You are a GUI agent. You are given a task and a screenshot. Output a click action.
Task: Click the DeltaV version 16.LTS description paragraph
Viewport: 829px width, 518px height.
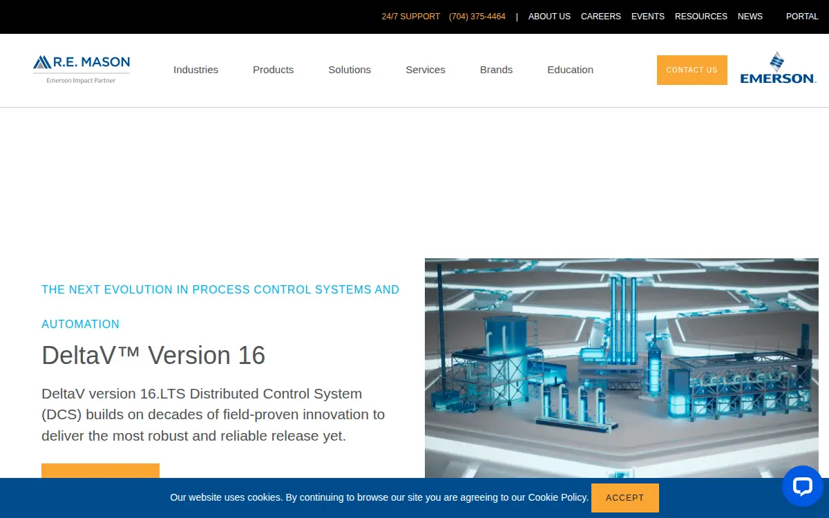213,414
